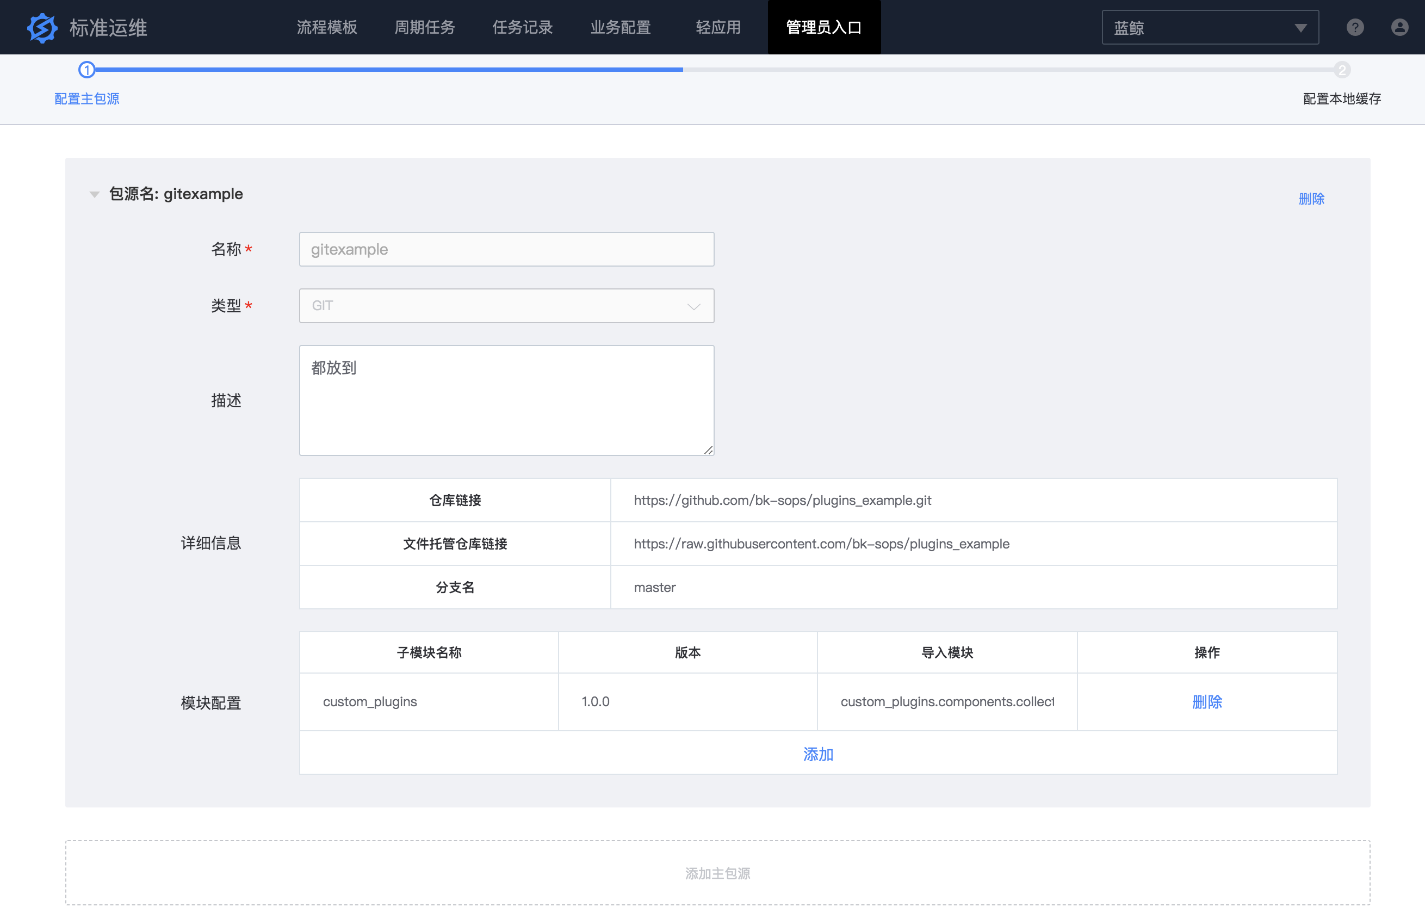Click 添加主包源 dashed button
Screen dimensions: 1425x913
[x=717, y=873]
